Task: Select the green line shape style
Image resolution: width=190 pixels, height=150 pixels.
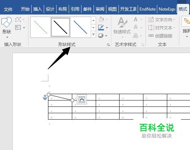Action: pyautogui.click(x=41, y=27)
